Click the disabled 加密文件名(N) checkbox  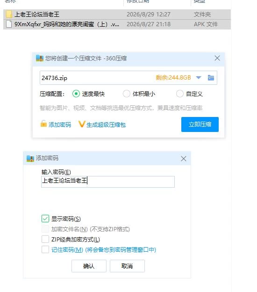pos(45,229)
